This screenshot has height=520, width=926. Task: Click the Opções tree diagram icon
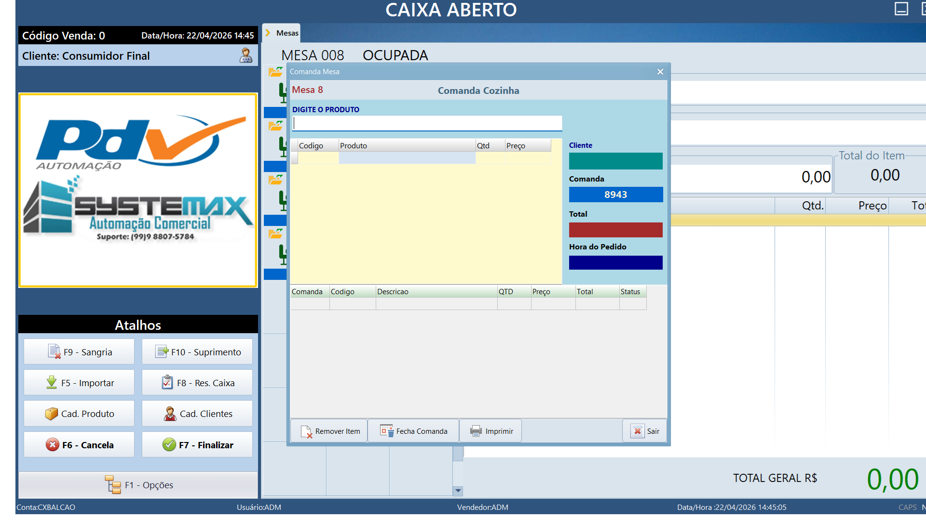coord(113,484)
